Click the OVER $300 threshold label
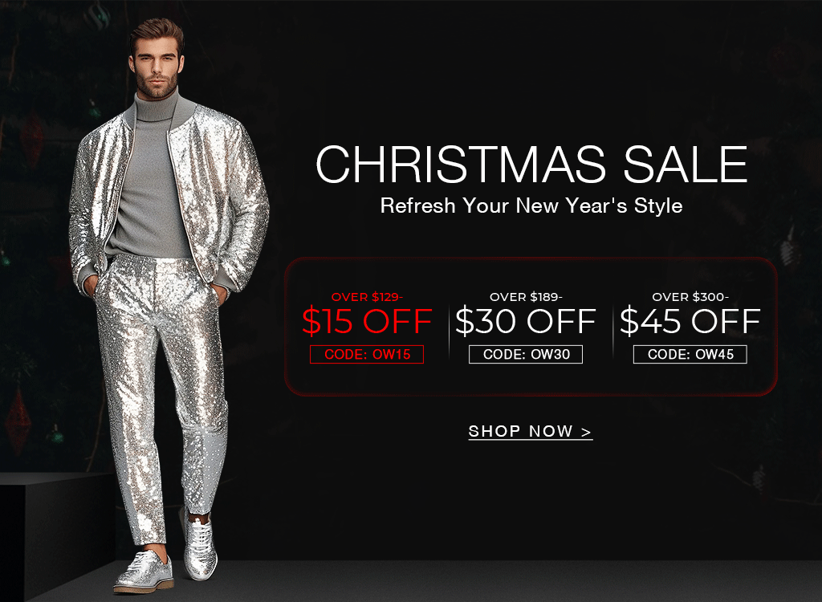This screenshot has height=602, width=822. coord(690,297)
